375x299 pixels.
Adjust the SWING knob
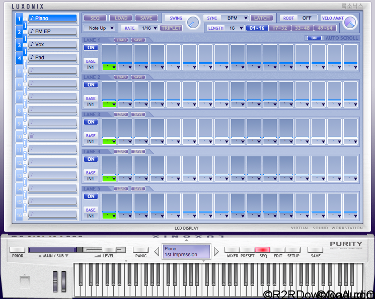point(192,23)
